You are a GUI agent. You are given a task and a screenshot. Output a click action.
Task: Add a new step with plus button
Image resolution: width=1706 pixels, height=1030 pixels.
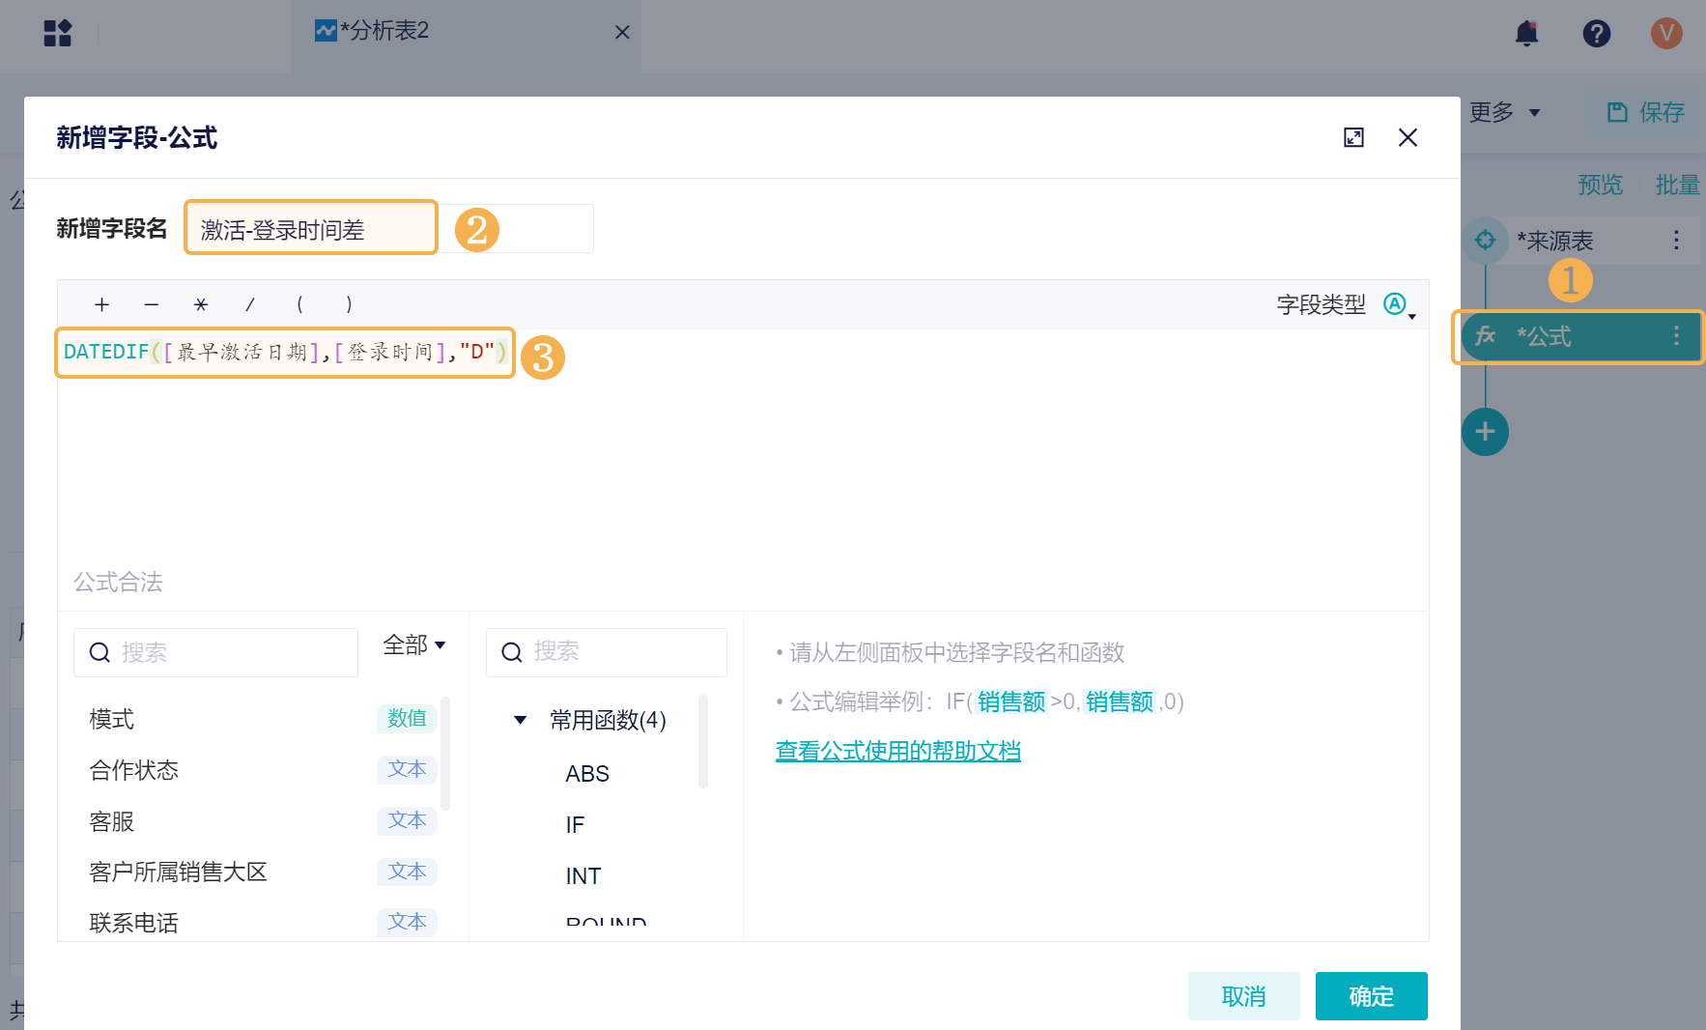coord(1485,432)
